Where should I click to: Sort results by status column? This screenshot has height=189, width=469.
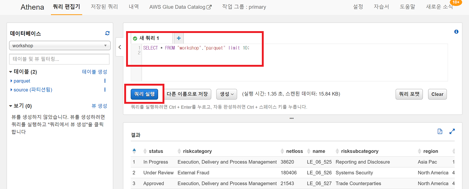tap(145, 151)
